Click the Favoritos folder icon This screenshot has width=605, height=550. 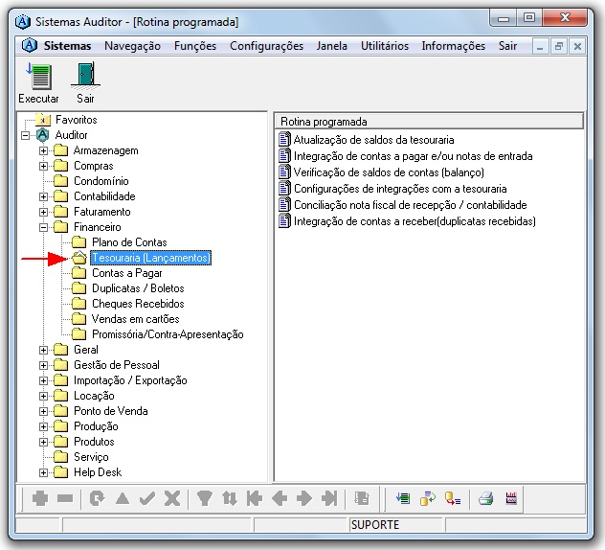(43, 120)
